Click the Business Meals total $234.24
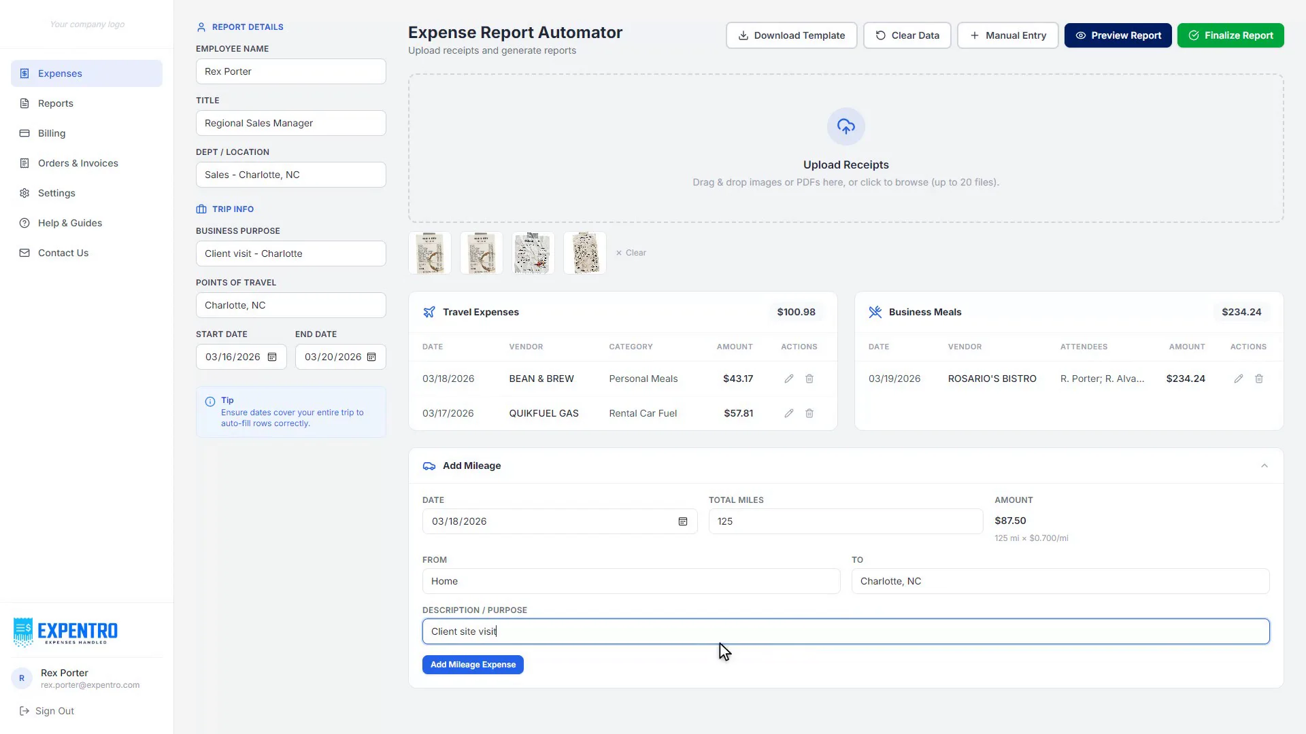The width and height of the screenshot is (1306, 734). 1241,312
